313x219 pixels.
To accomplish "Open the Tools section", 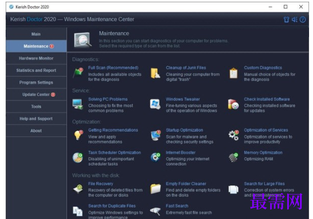I will click(x=36, y=107).
